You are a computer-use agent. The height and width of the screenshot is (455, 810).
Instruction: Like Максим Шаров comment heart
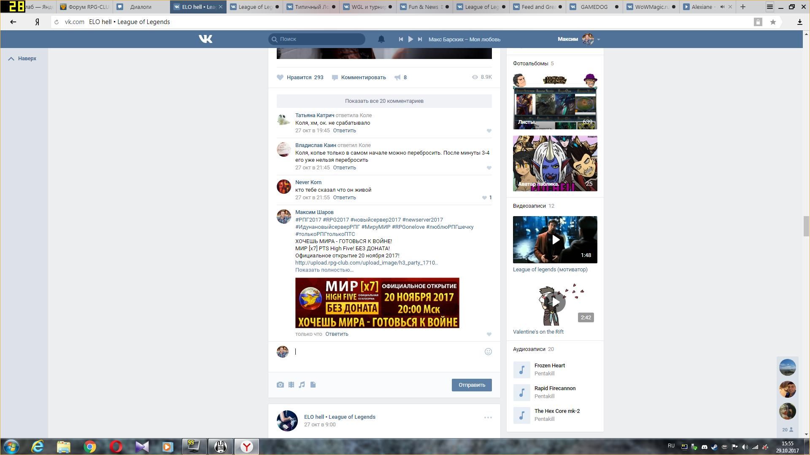(489, 335)
